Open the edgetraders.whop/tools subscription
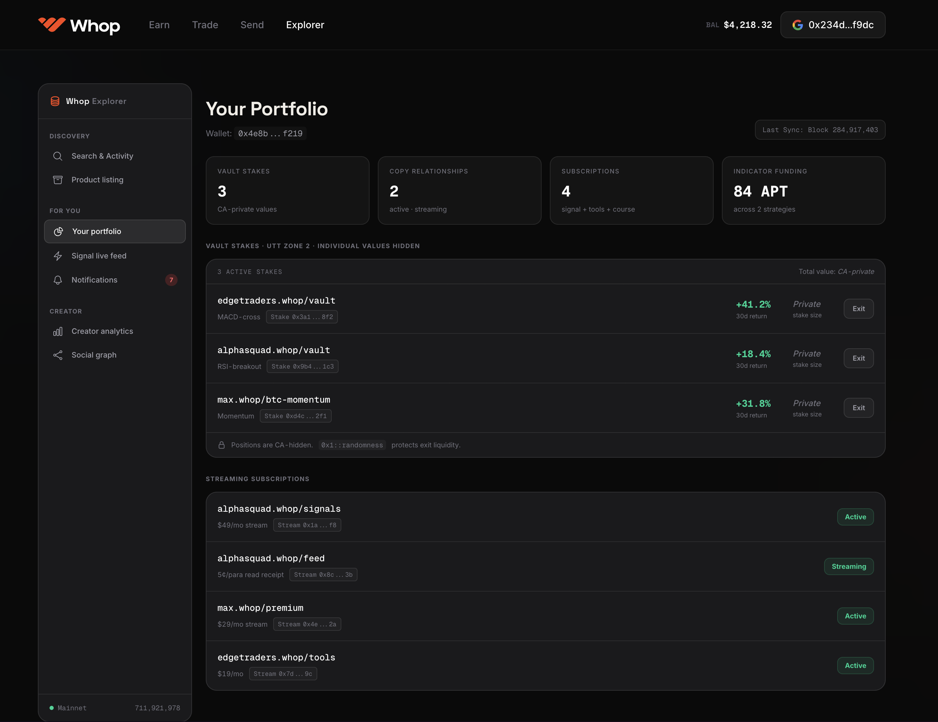938x722 pixels. [x=276, y=658]
